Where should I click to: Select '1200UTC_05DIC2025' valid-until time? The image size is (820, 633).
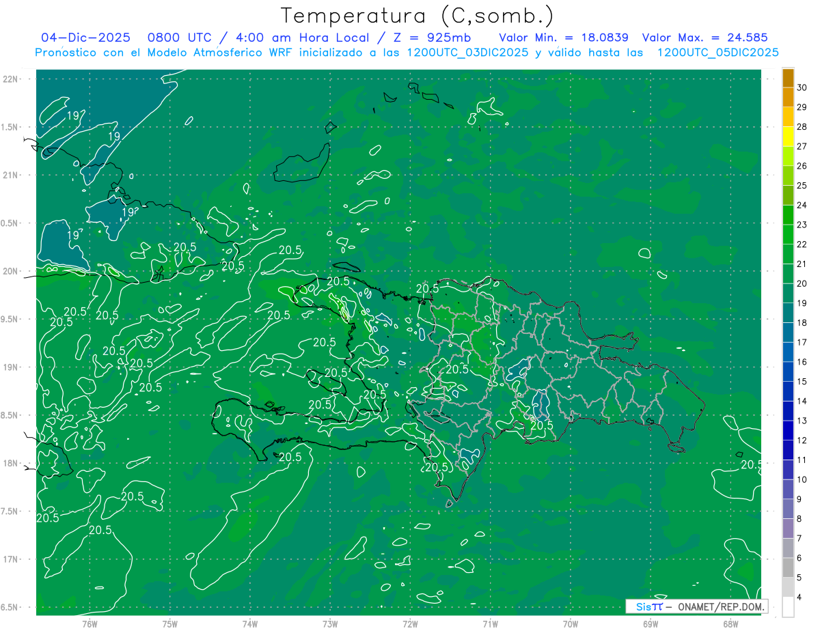point(717,53)
